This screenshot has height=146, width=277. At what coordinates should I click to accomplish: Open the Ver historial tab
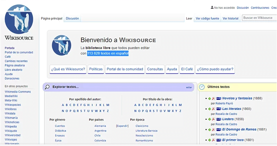point(230,19)
